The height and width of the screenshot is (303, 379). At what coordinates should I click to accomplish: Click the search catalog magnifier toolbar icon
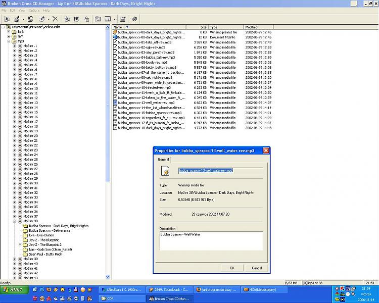(7, 19)
